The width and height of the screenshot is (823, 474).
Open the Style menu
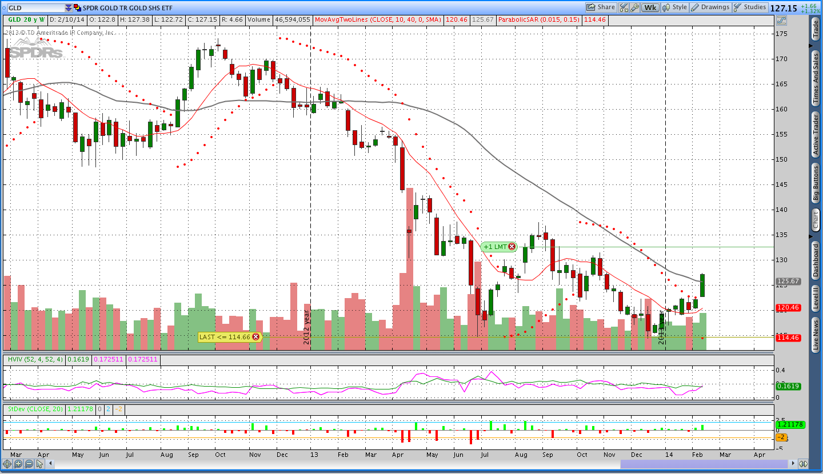click(x=675, y=7)
